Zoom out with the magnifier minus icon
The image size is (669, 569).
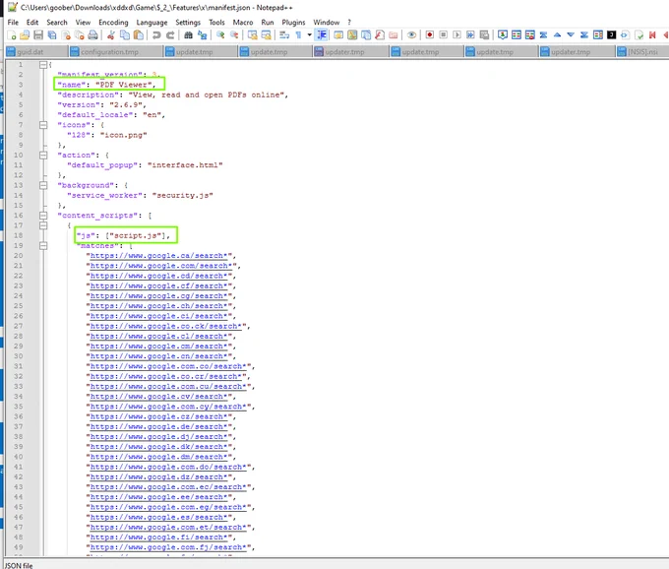pyautogui.click(x=234, y=35)
